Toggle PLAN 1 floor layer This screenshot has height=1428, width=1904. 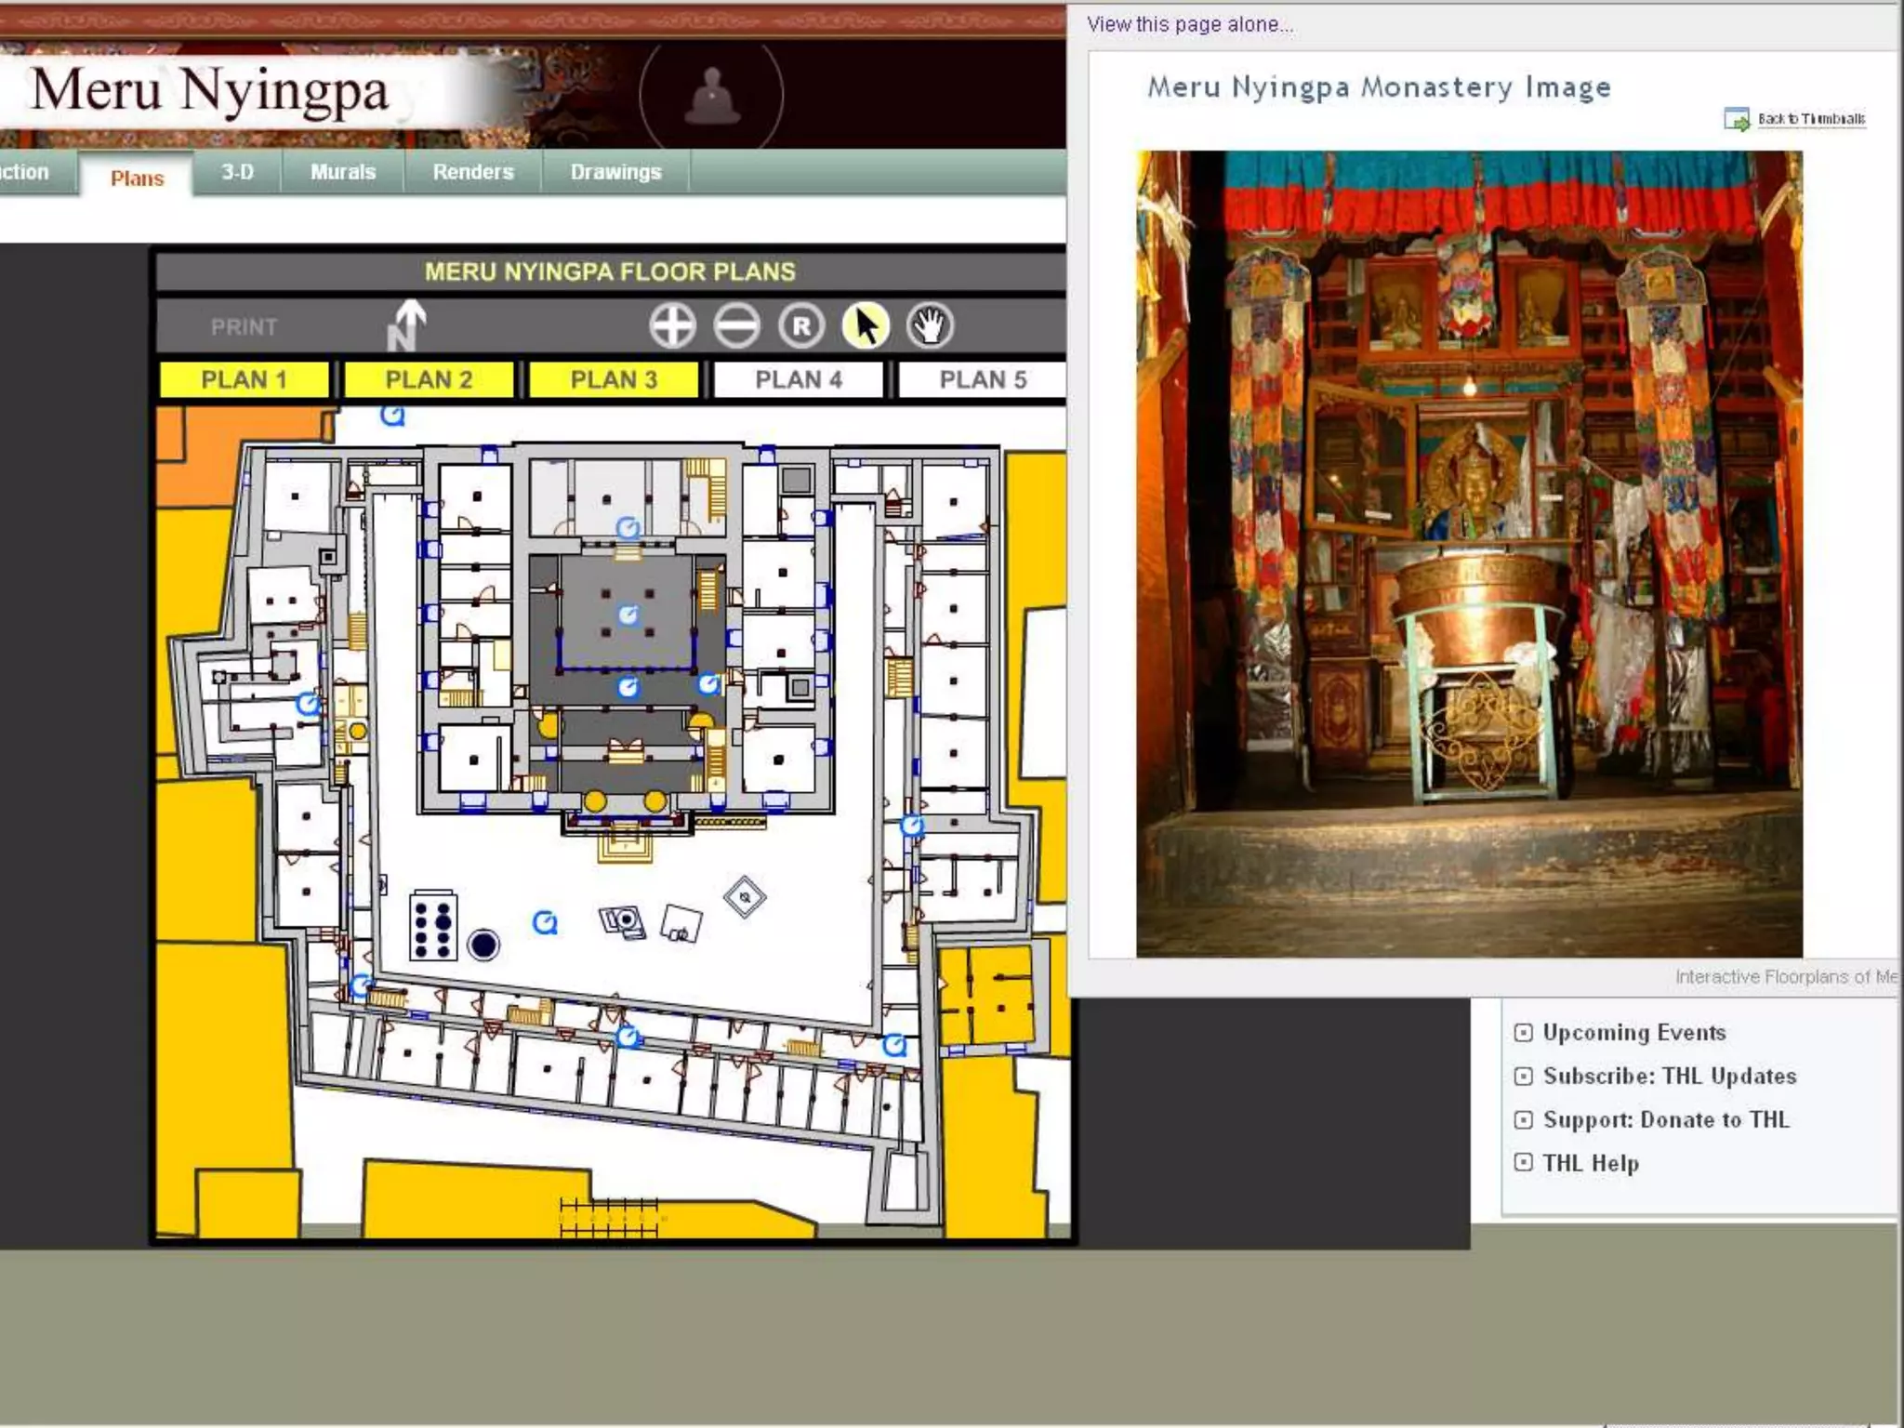244,380
